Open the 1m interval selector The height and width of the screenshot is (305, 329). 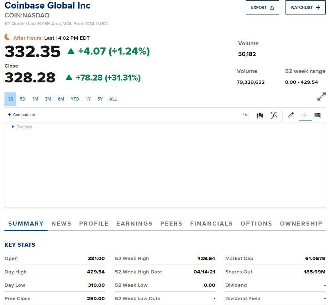[x=245, y=115]
